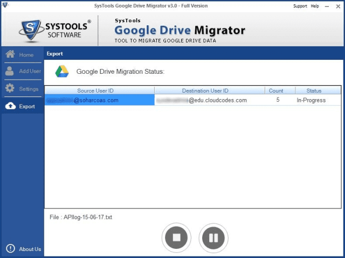This screenshot has height=258, width=345.
Task: Open the Support link in title bar
Action: point(300,6)
